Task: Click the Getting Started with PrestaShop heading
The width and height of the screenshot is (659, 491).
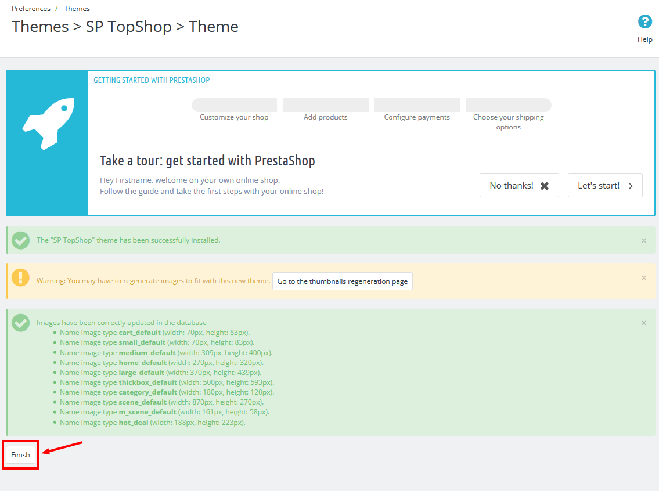Action: click(152, 80)
